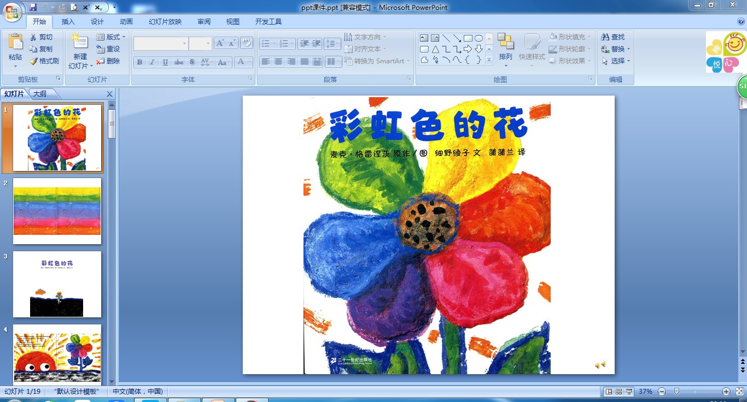The image size is (747, 402).
Task: Open the 版式 layout dropdown
Action: coord(111,37)
